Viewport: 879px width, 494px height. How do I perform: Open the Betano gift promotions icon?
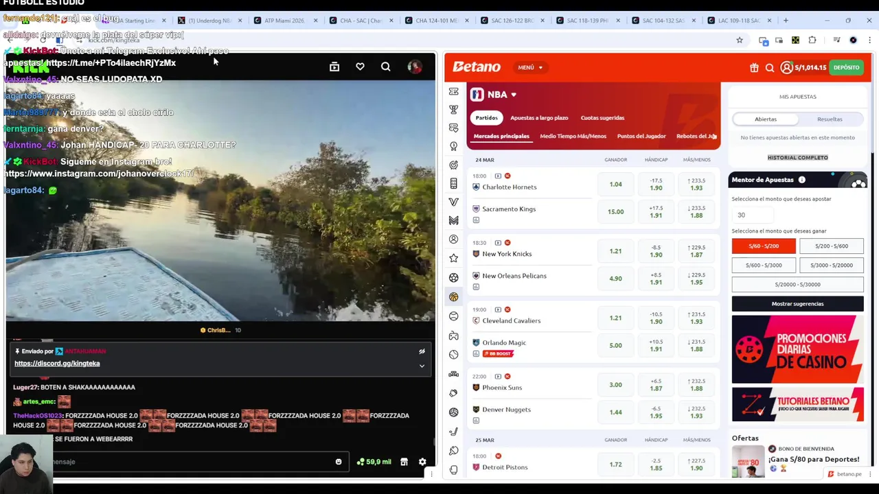[754, 67]
